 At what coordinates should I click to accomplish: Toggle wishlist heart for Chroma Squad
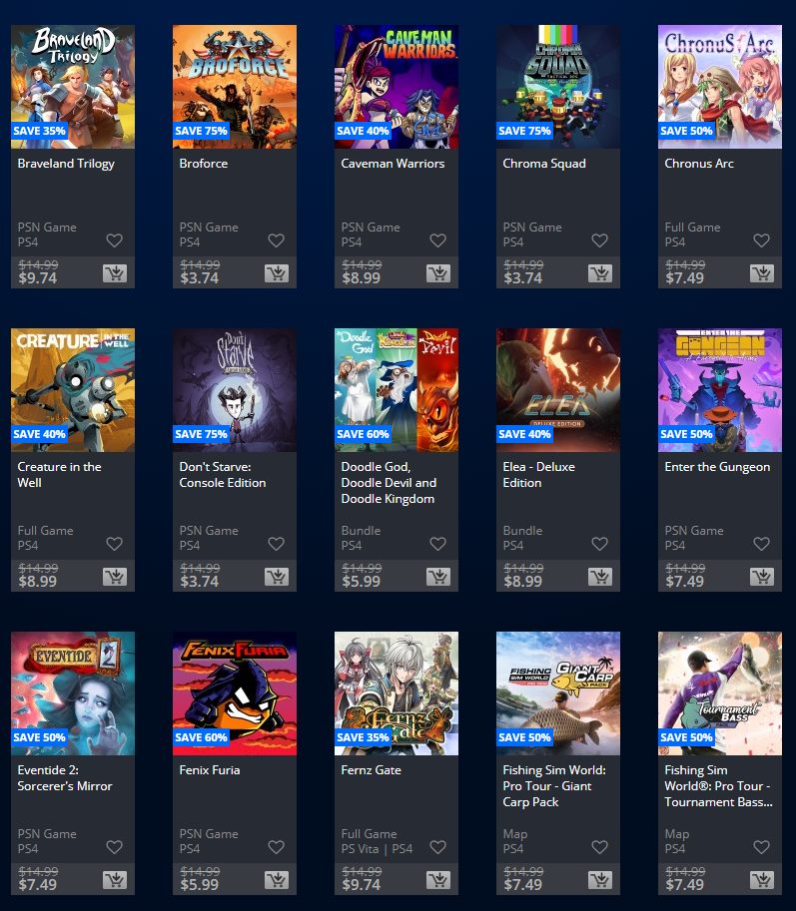(599, 239)
